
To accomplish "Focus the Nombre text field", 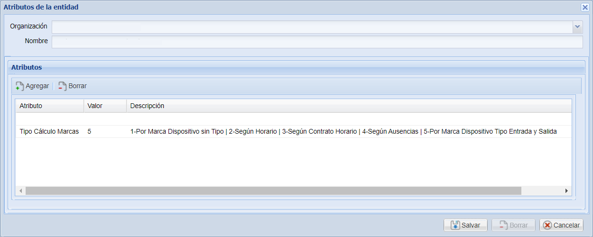I will pos(317,42).
